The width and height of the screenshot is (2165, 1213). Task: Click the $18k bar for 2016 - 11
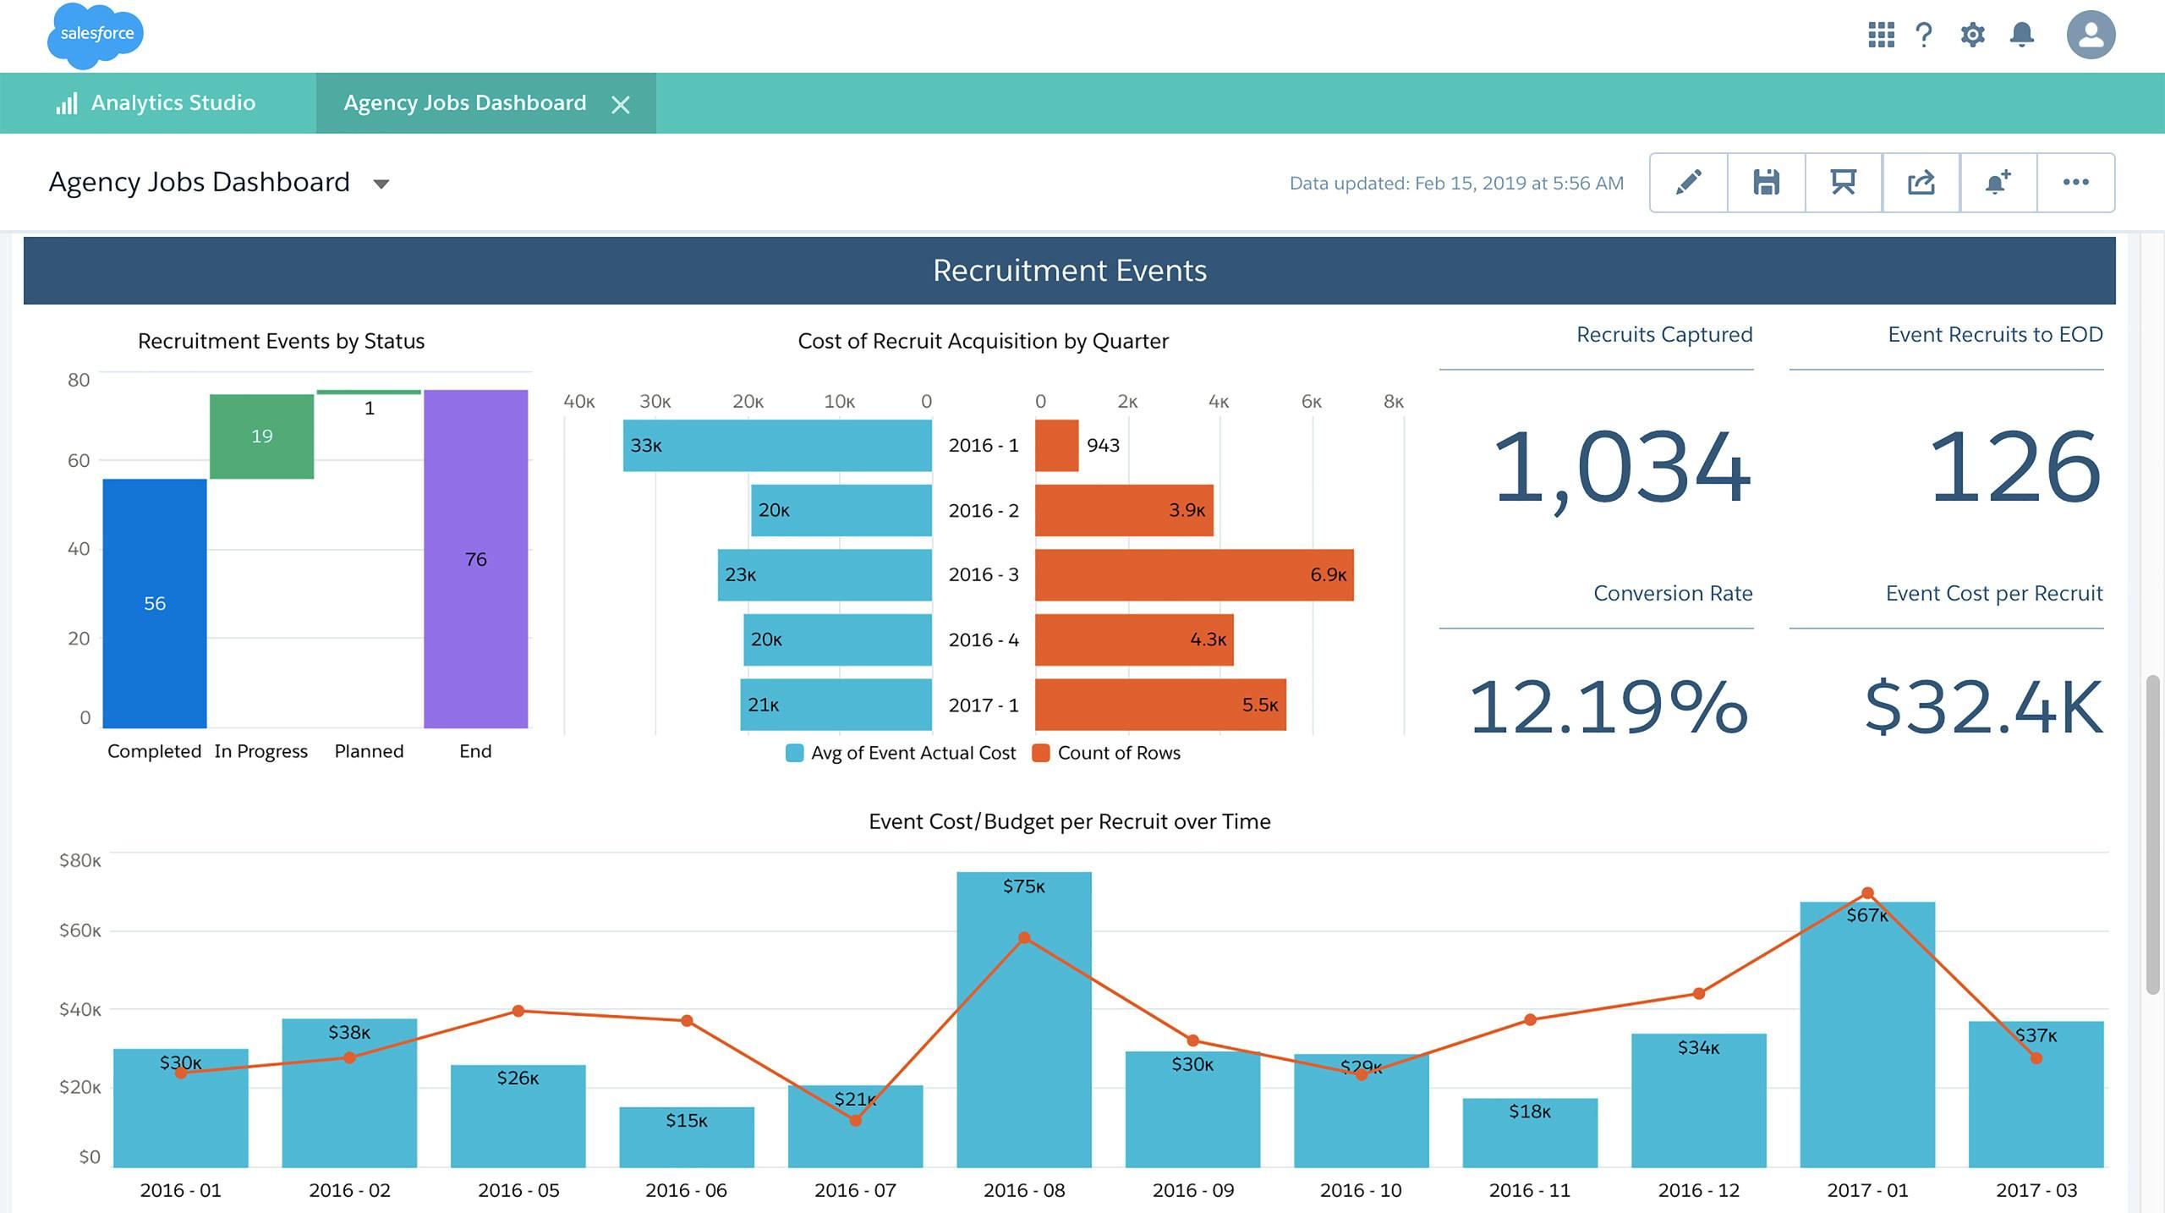tap(1530, 1133)
